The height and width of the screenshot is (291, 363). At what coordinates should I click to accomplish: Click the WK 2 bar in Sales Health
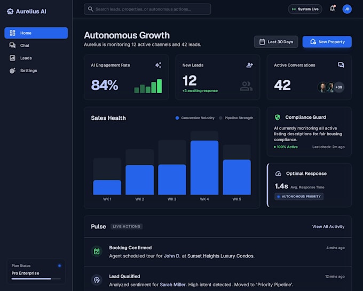140,180
